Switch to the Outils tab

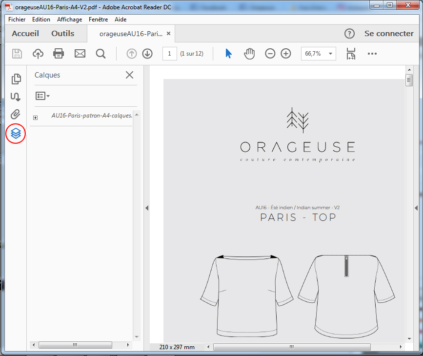[63, 34]
